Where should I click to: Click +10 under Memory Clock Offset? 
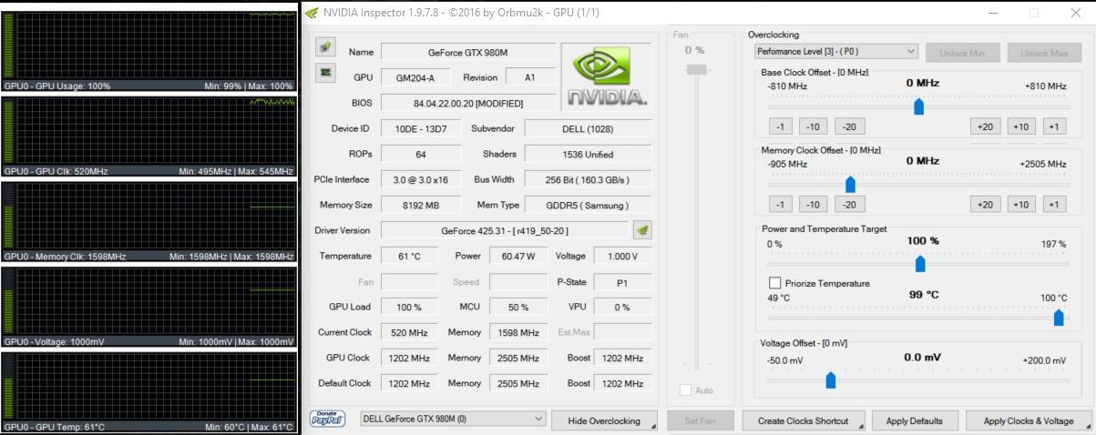click(1020, 204)
